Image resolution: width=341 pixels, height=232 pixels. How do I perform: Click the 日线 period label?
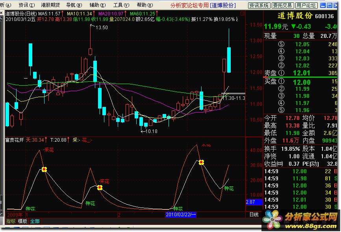coord(254,214)
